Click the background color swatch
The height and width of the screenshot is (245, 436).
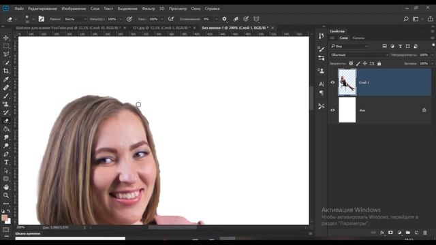[x=9, y=221]
